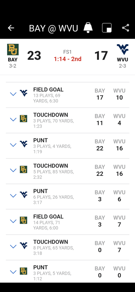Image resolution: width=135 pixels, height=292 pixels.
Task: Open Baylor team logo in scoreboard
Action: pyautogui.click(x=13, y=50)
